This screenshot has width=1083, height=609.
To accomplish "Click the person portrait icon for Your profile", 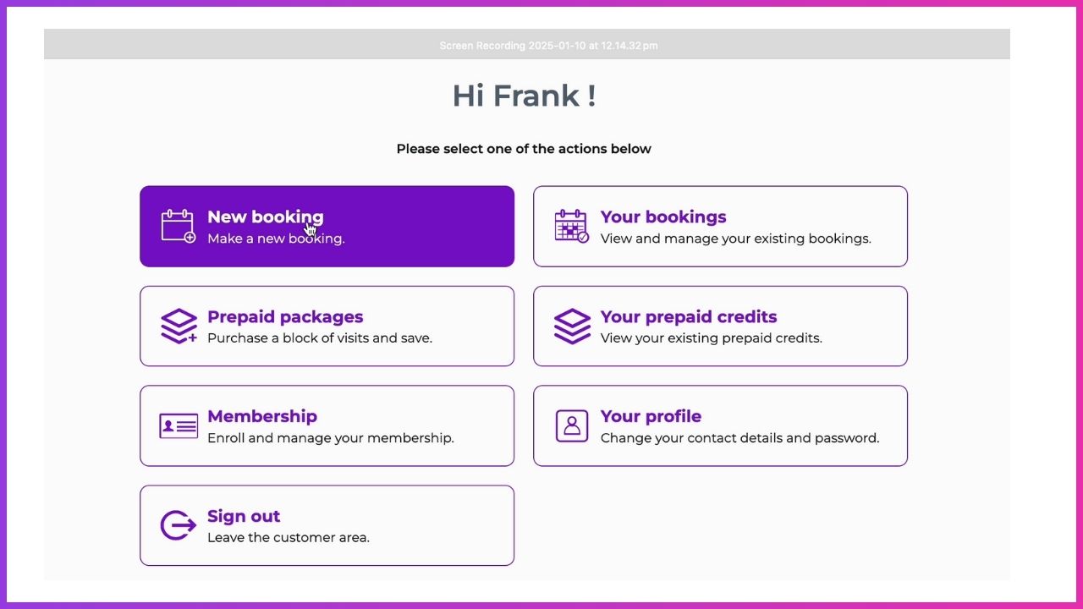I will 572,425.
